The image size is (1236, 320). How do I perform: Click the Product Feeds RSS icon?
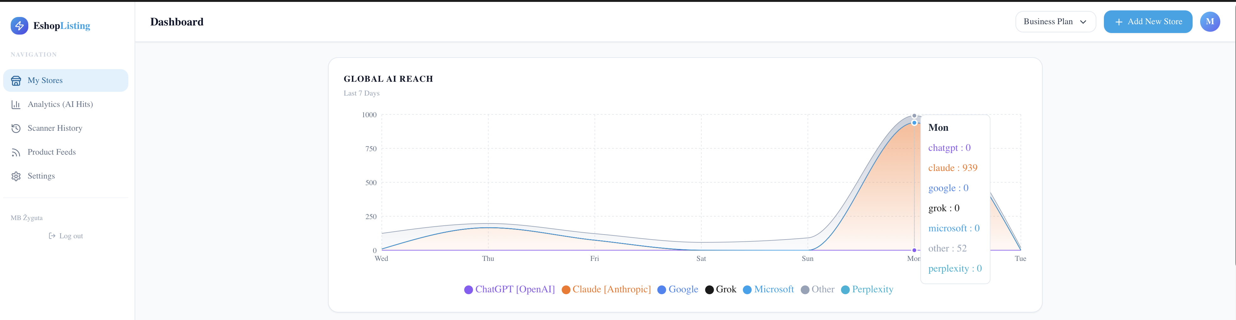16,152
